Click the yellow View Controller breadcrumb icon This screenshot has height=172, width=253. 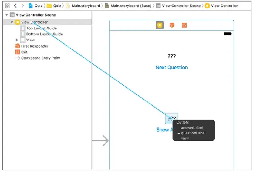[x=207, y=6]
